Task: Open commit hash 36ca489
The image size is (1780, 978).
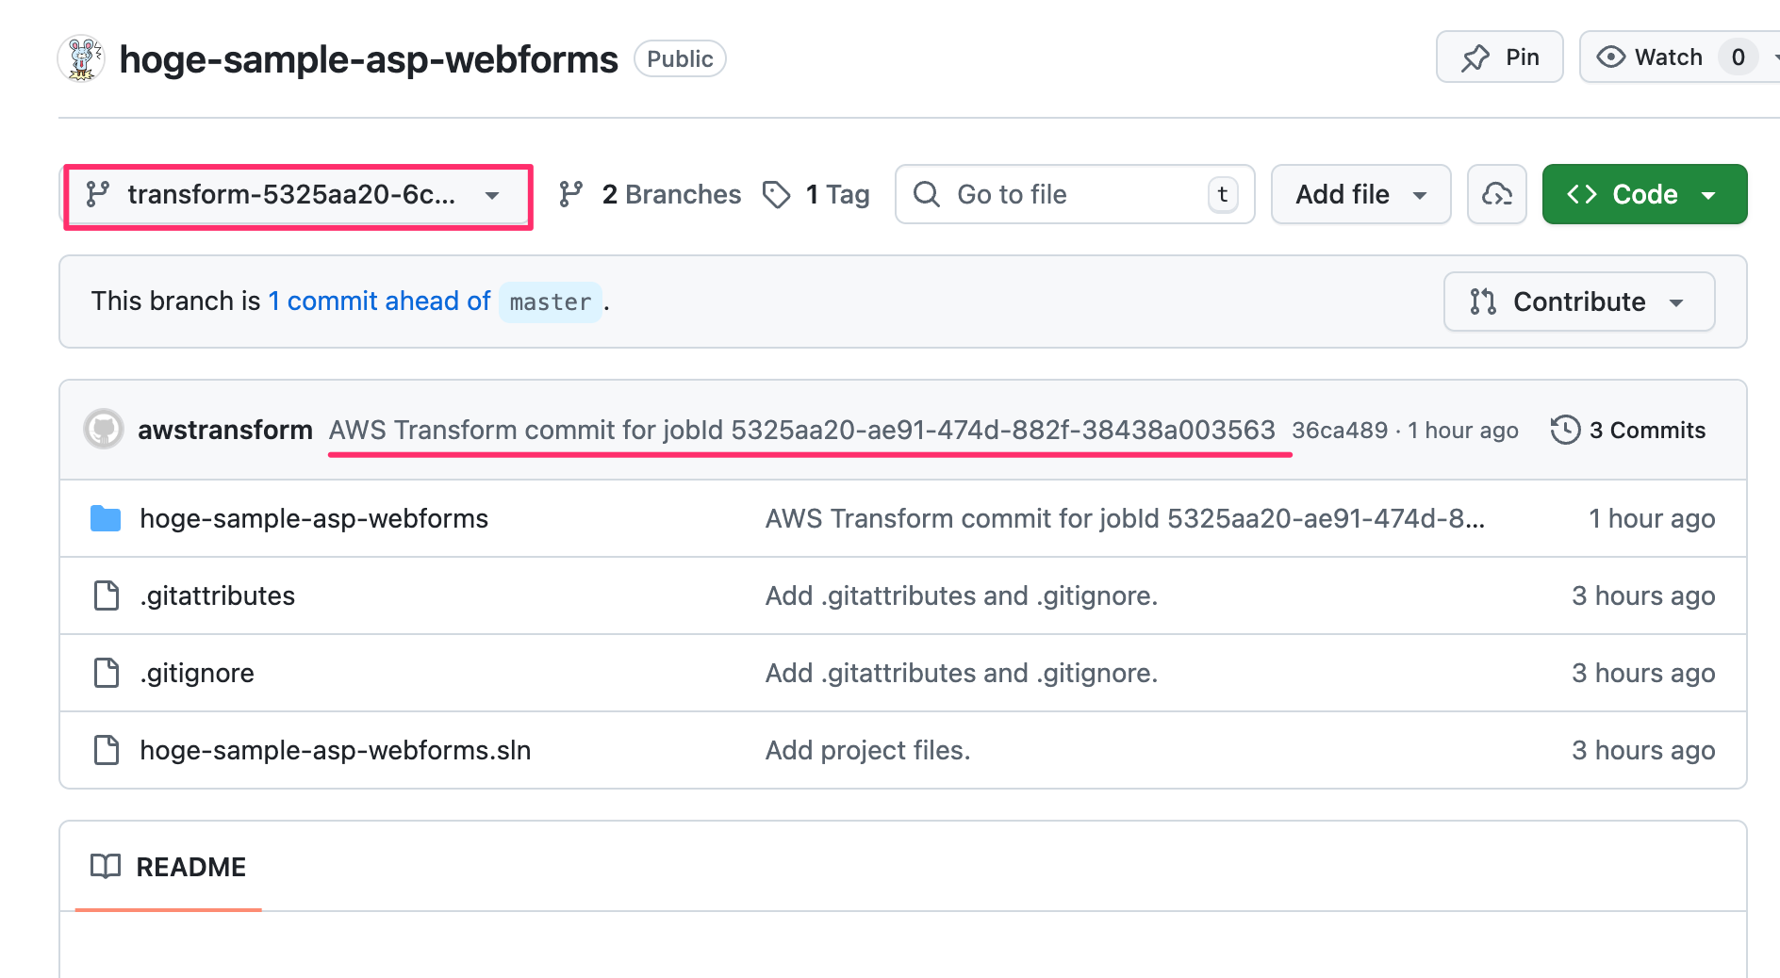Action: coord(1339,431)
